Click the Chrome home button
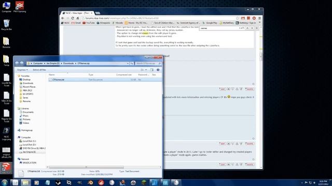This screenshot has height=186, width=332. (78, 19)
